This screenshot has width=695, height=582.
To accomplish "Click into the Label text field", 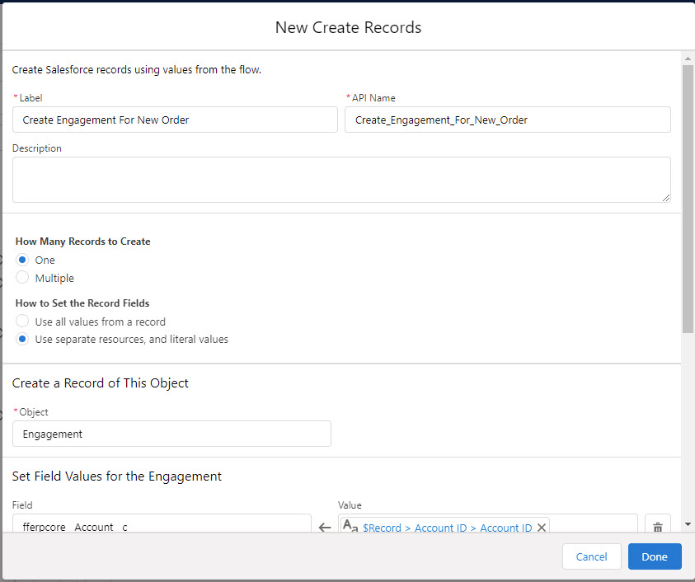I will [175, 120].
